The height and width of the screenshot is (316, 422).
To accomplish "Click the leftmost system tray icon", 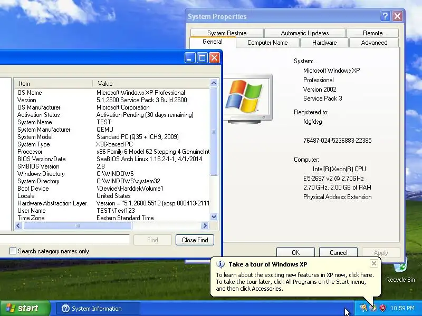I will 363,308.
